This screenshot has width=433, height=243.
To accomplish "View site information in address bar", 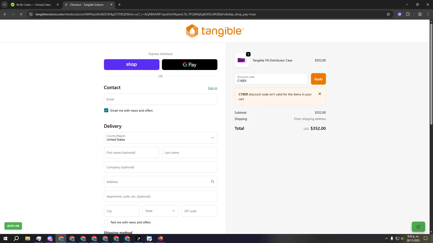I will (31, 14).
